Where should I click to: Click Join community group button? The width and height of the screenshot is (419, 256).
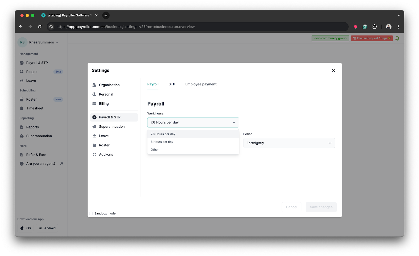coord(330,38)
